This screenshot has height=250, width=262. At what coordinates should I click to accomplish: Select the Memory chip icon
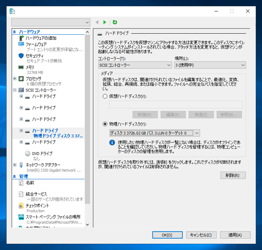(21, 67)
